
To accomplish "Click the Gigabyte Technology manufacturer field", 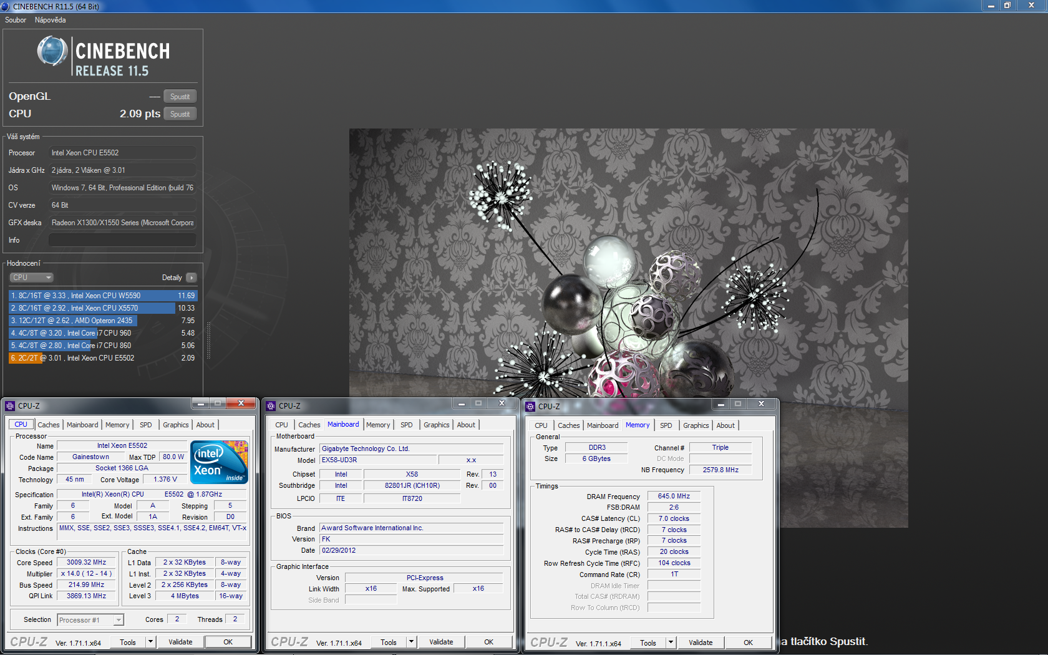I will pyautogui.click(x=412, y=449).
